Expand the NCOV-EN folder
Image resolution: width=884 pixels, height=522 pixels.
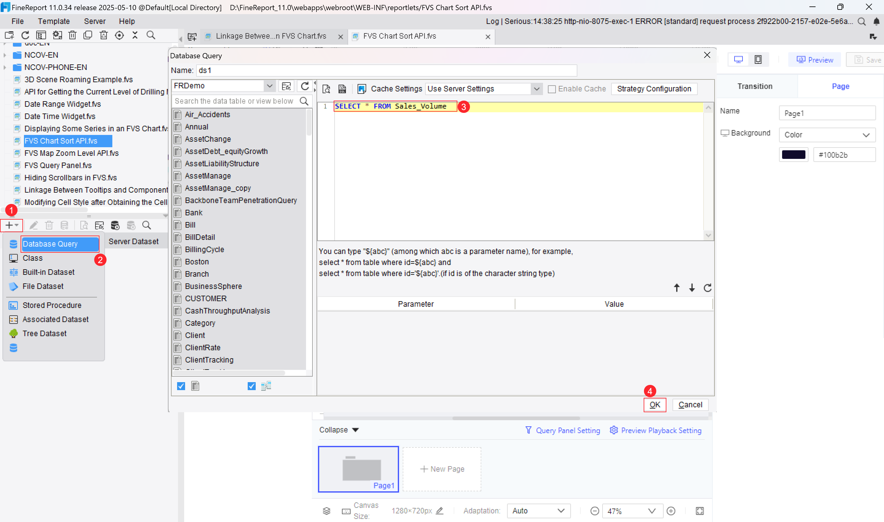point(5,55)
